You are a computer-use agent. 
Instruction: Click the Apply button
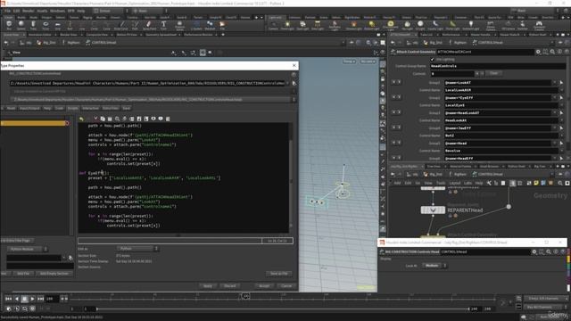(208, 286)
